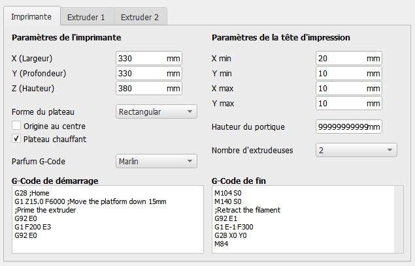Switch to the Extruder 2 tab

[x=140, y=16]
